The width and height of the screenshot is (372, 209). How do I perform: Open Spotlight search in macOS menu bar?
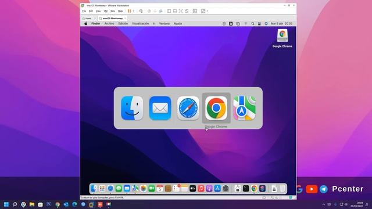[253, 23]
